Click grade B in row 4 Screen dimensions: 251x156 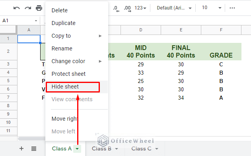point(221,73)
